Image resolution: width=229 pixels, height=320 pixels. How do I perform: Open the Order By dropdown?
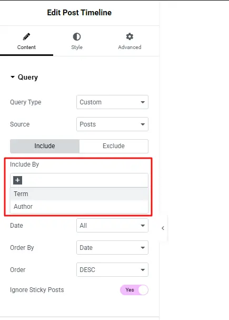tap(112, 248)
